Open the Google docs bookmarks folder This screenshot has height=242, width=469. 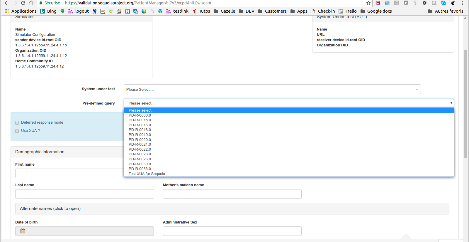[376, 11]
